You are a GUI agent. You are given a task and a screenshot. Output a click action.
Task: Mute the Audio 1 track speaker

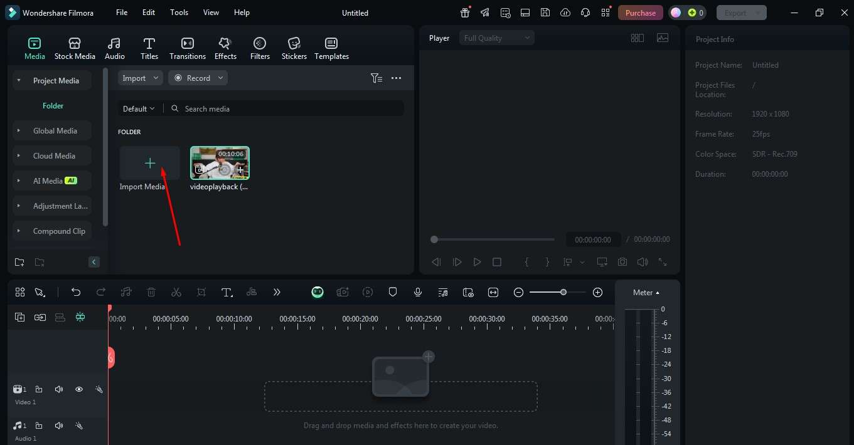tap(59, 426)
